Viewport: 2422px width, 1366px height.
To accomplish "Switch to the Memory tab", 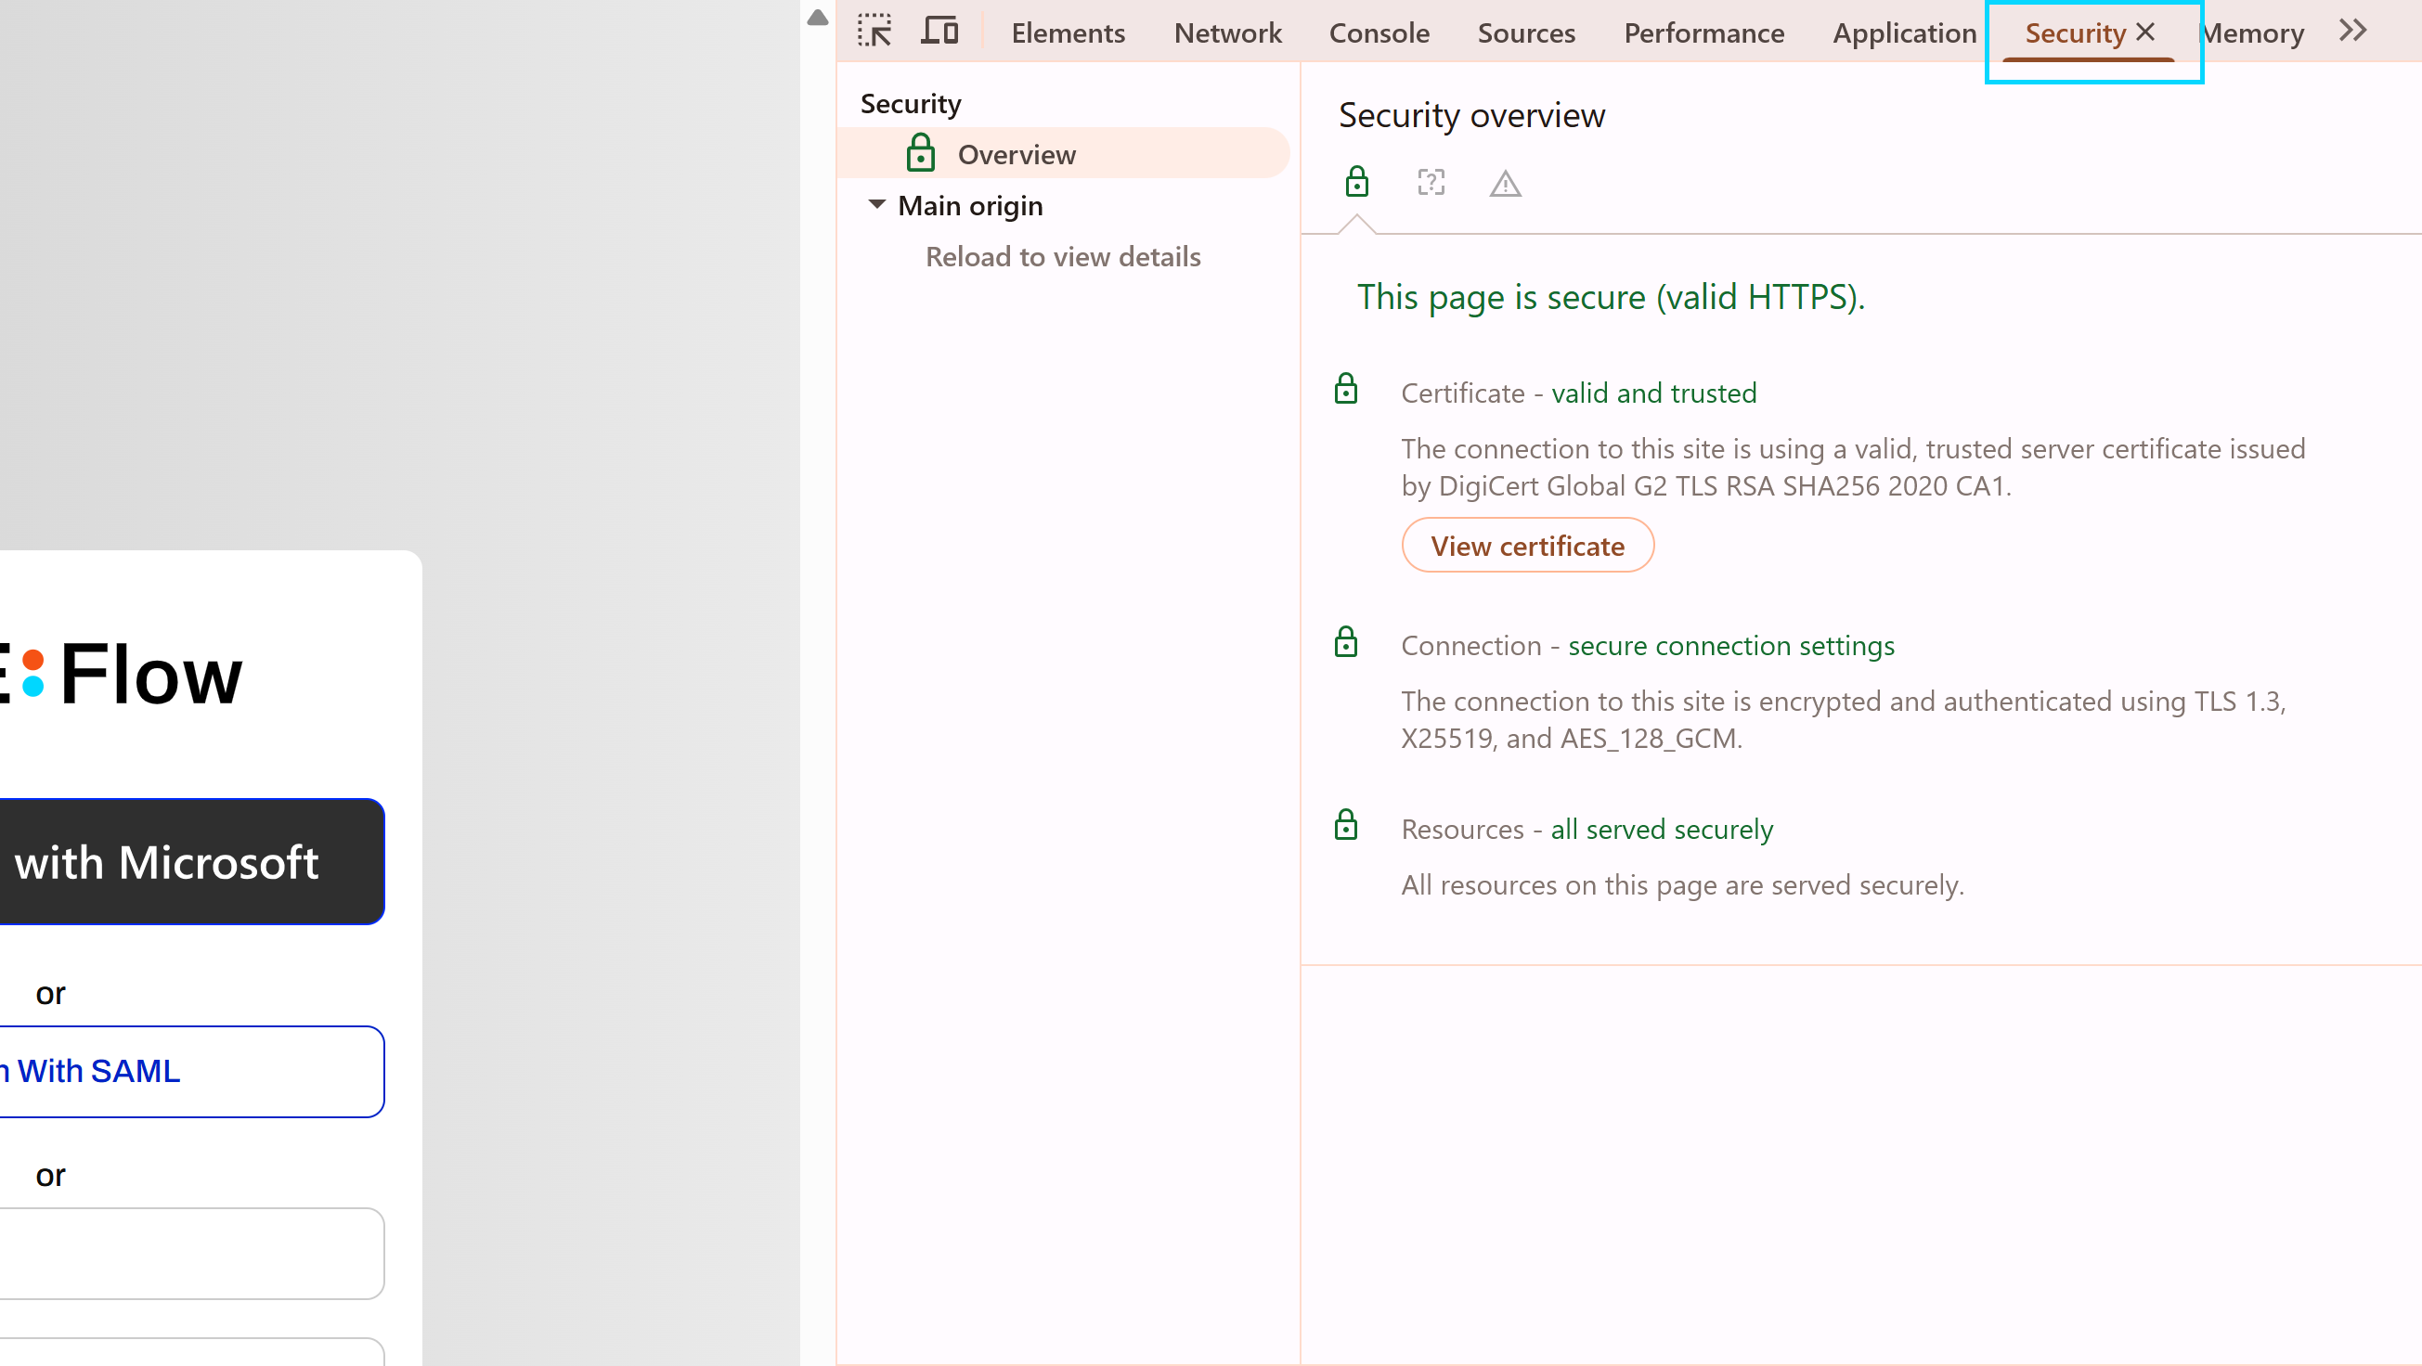I will click(2254, 32).
